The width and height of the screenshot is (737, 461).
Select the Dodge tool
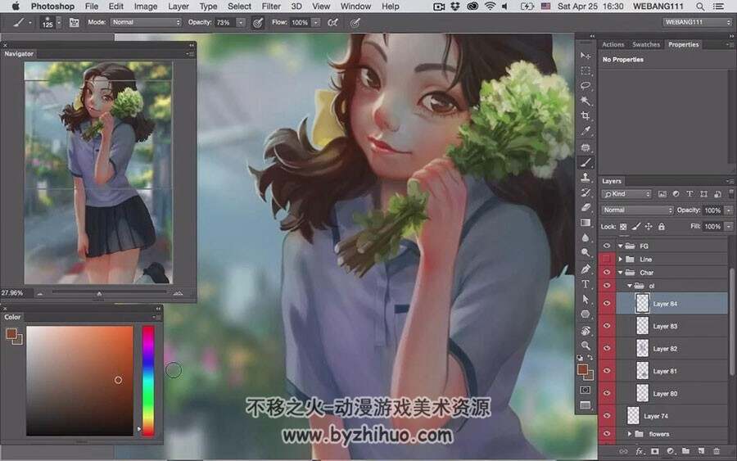(586, 253)
